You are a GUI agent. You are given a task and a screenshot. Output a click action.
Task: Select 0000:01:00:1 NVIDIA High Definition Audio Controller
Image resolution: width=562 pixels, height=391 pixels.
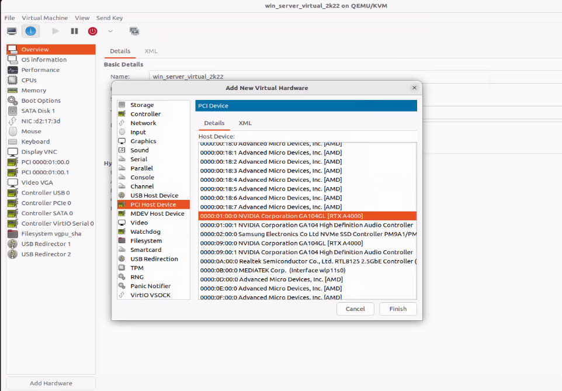[307, 225]
